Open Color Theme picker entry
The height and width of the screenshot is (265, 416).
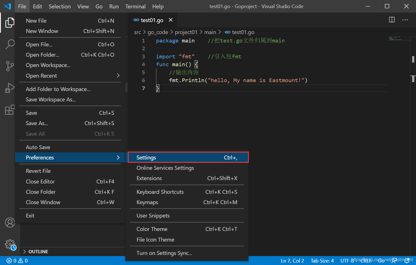pyautogui.click(x=187, y=229)
